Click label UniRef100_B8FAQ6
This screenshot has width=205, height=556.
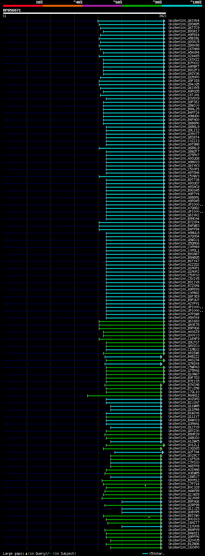click(184, 501)
